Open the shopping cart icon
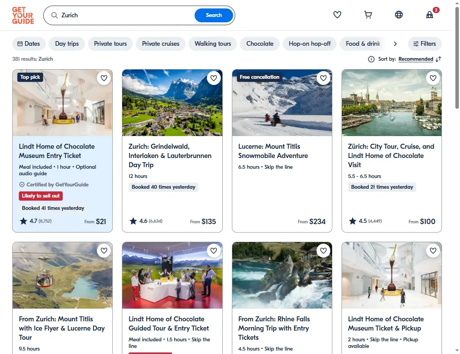The width and height of the screenshot is (460, 354). point(368,15)
